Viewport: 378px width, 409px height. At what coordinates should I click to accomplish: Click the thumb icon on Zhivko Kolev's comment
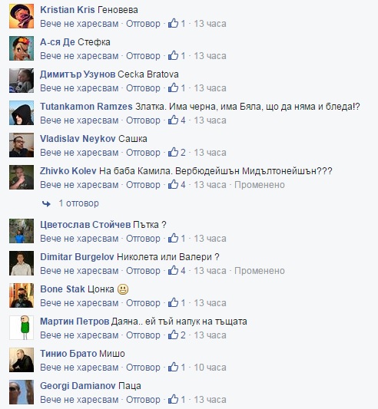(173, 184)
